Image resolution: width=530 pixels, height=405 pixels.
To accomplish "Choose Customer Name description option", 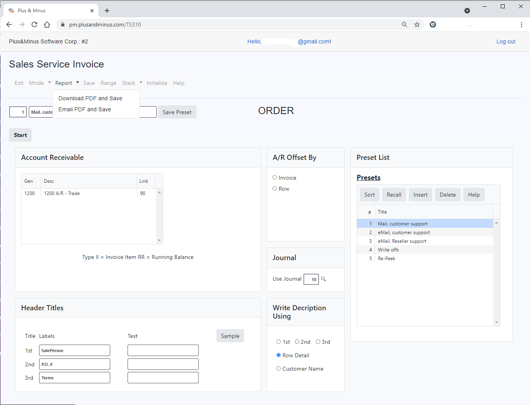I will (x=279, y=369).
